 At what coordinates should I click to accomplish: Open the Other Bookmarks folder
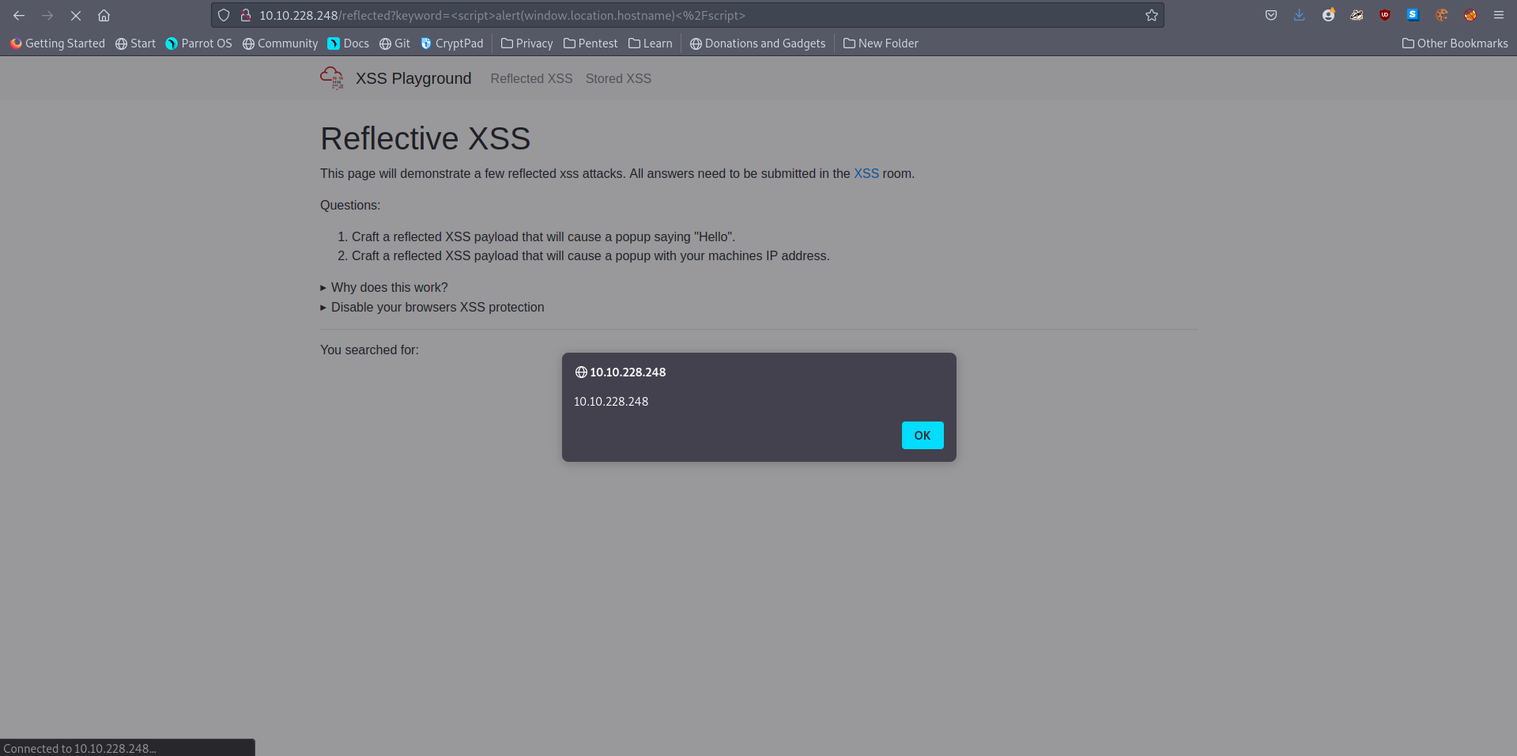[x=1455, y=43]
